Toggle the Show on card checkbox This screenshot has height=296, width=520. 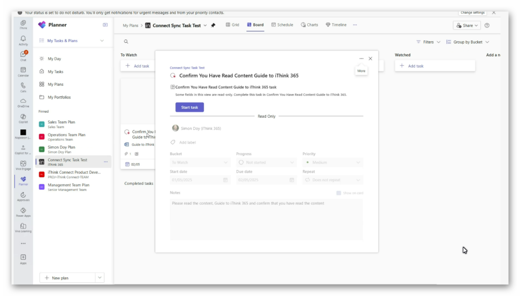(x=339, y=193)
